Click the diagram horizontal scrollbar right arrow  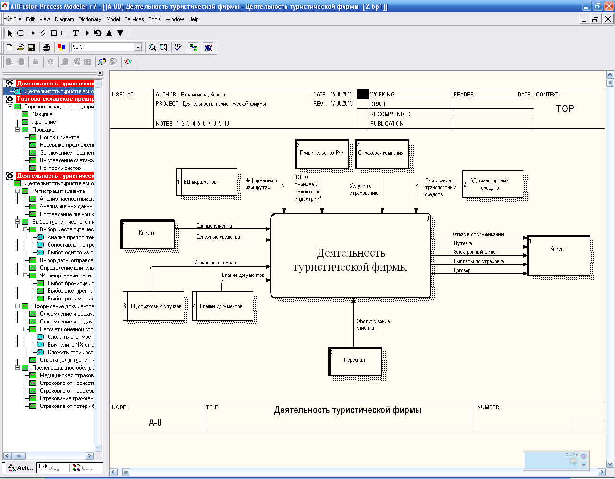[x=601, y=472]
